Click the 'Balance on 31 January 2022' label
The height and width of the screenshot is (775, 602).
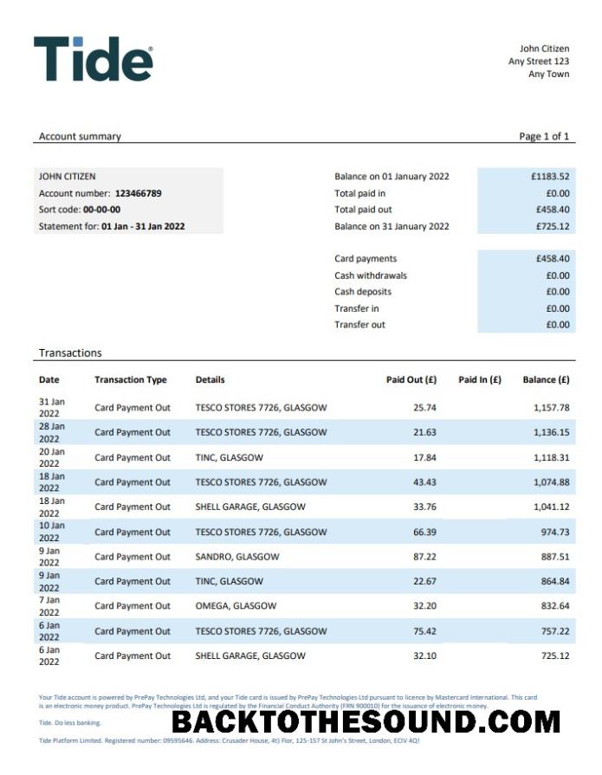(392, 226)
